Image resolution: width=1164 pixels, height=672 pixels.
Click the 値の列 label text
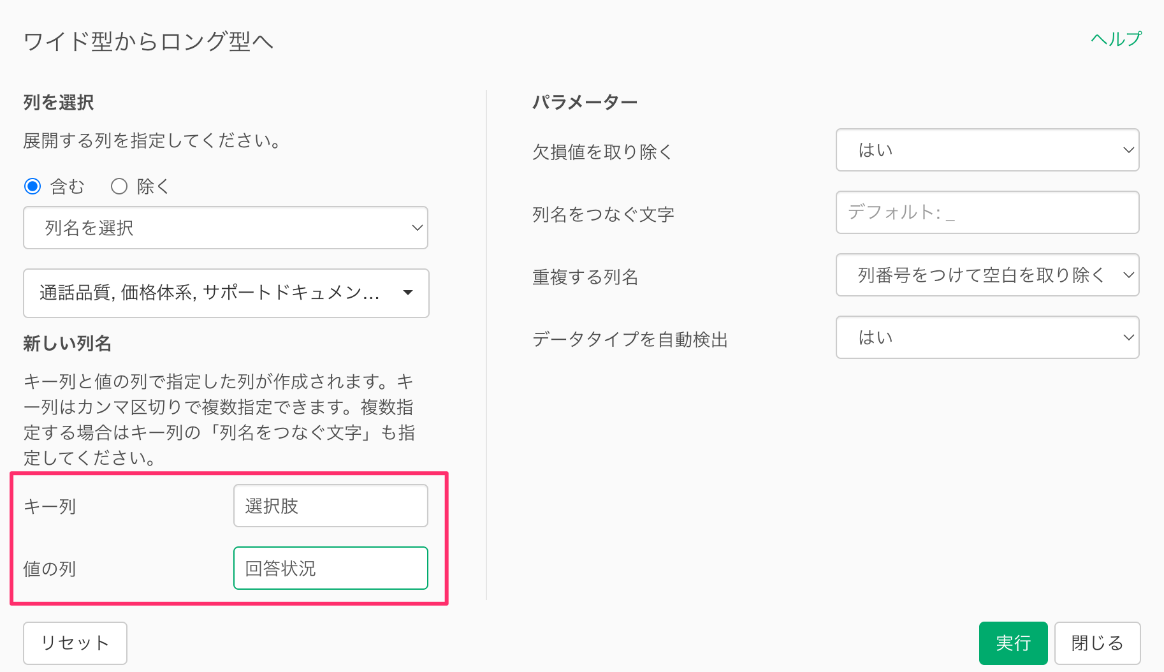pos(50,569)
